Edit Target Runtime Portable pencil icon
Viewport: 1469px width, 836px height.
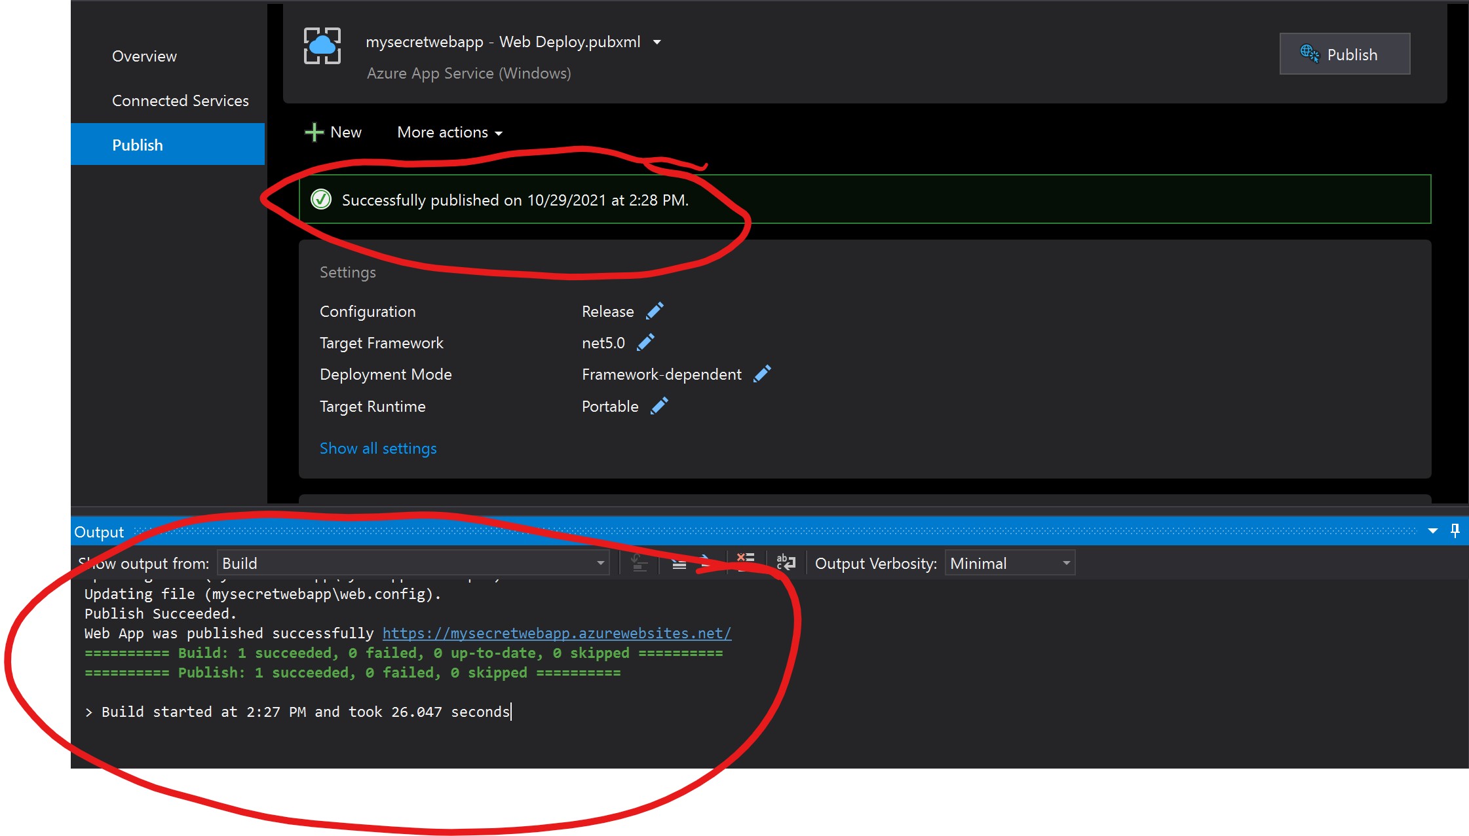(659, 406)
